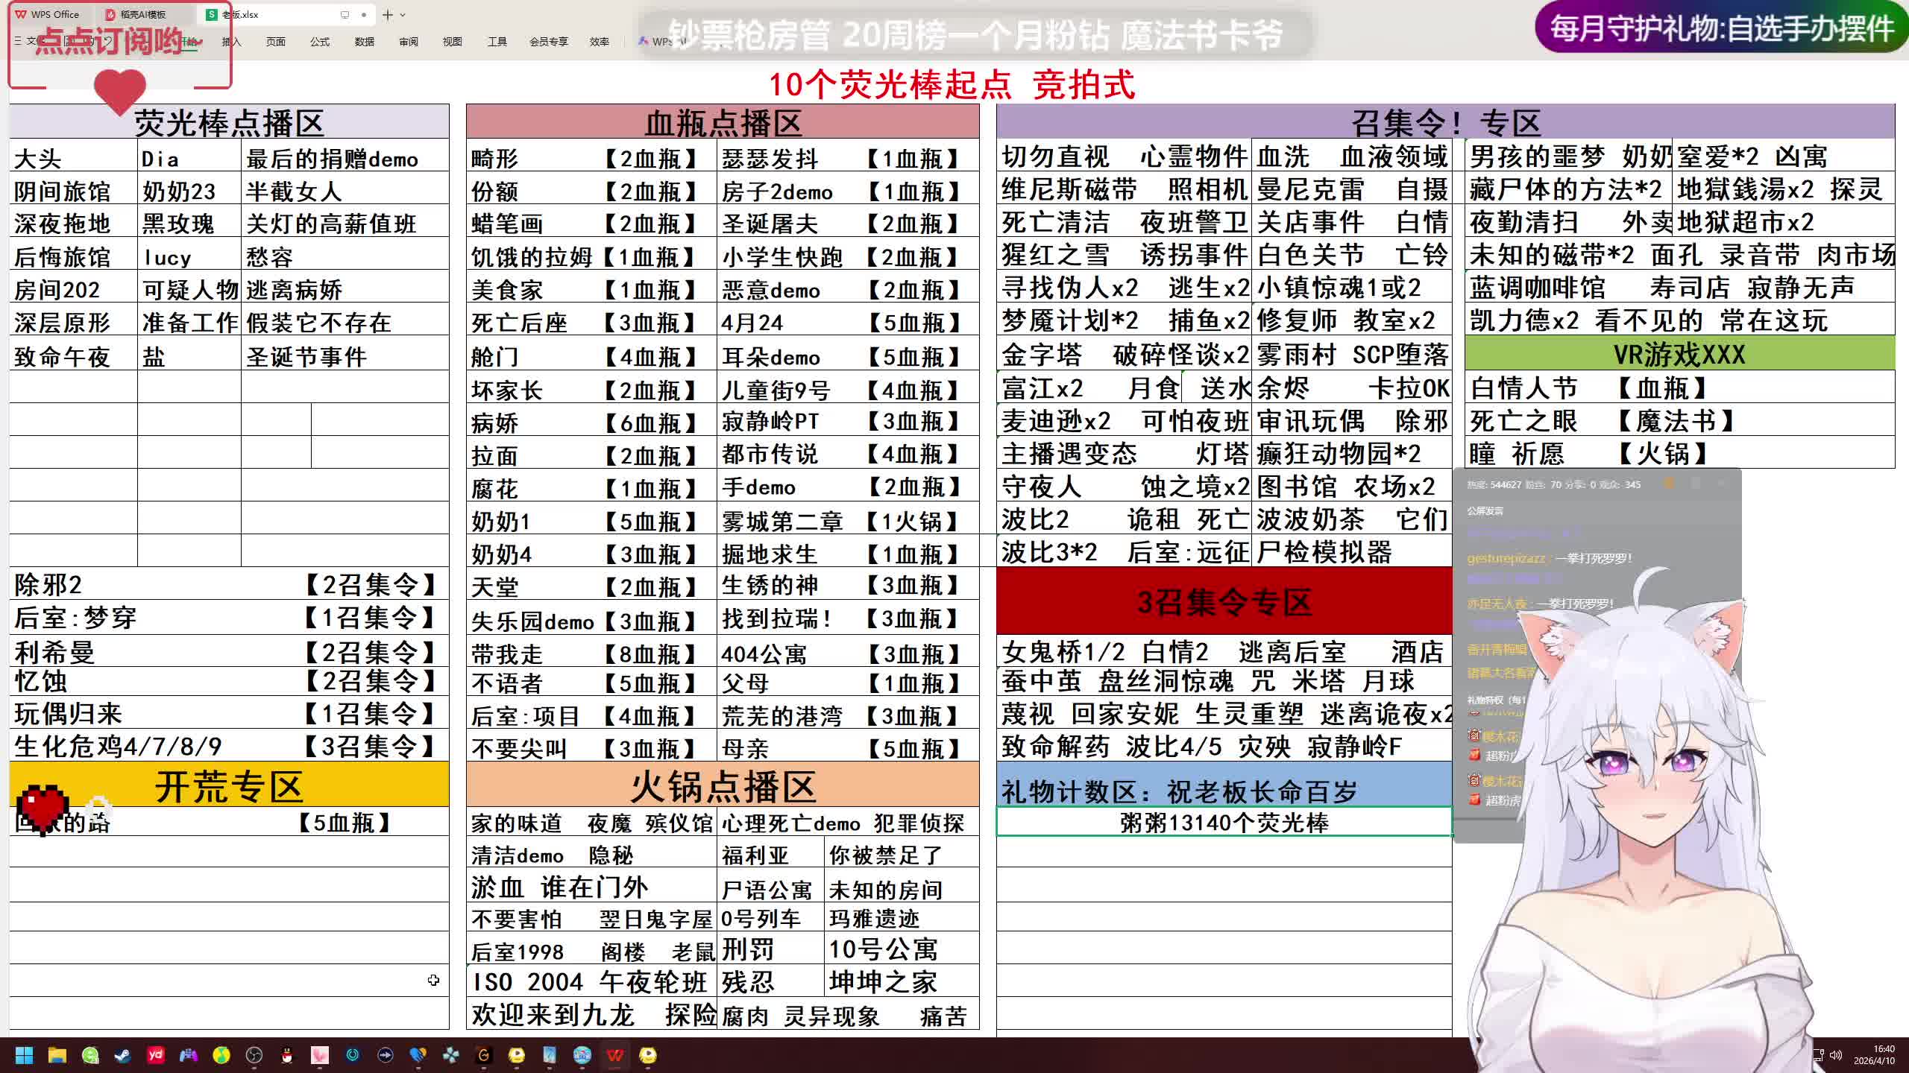The image size is (1909, 1073).
Task: Click the new tab plus icon
Action: tap(387, 15)
